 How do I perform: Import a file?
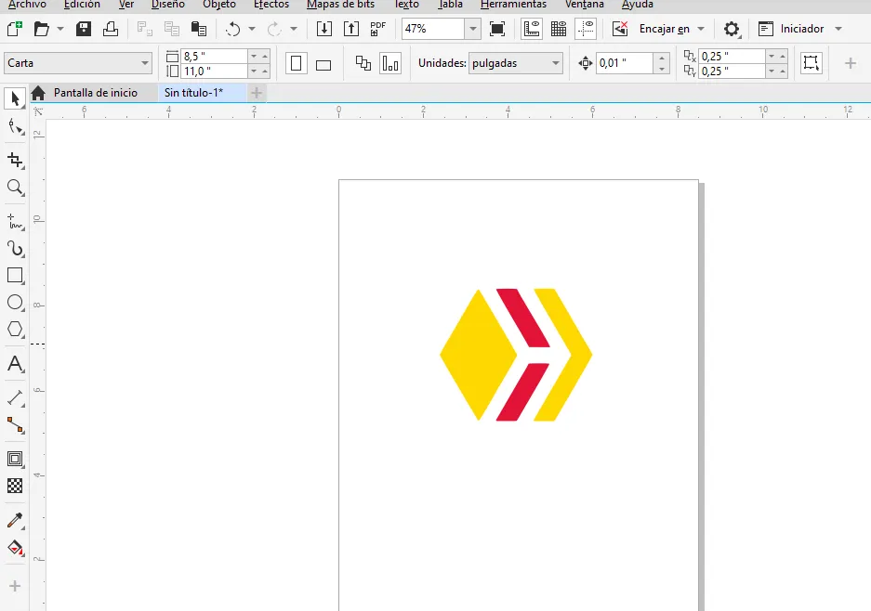click(324, 29)
